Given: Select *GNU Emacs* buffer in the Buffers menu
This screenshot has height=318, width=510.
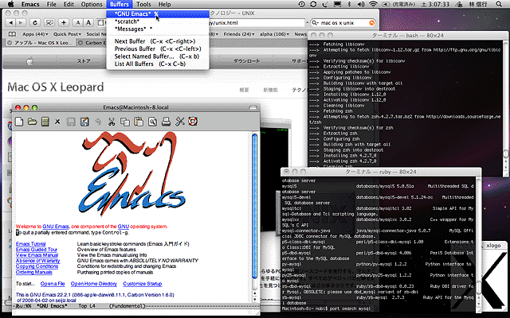Looking at the screenshot, I should pos(158,14).
